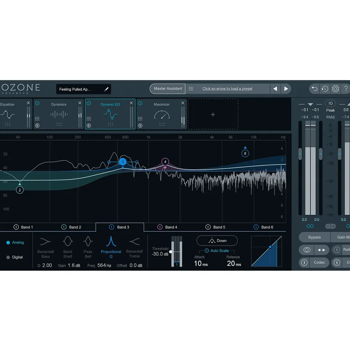Open the Down direction dropdown
Screen dimensions: 350x351
[217, 241]
